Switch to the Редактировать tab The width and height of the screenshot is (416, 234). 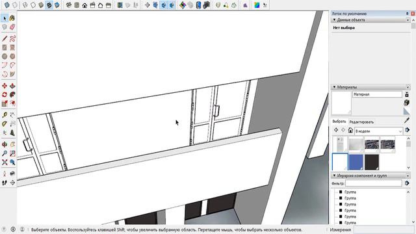(x=361, y=122)
